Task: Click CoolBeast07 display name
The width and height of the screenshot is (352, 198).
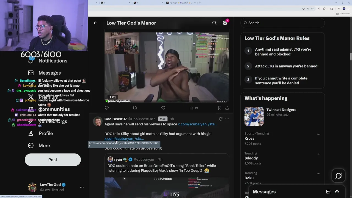Action: coord(116,119)
